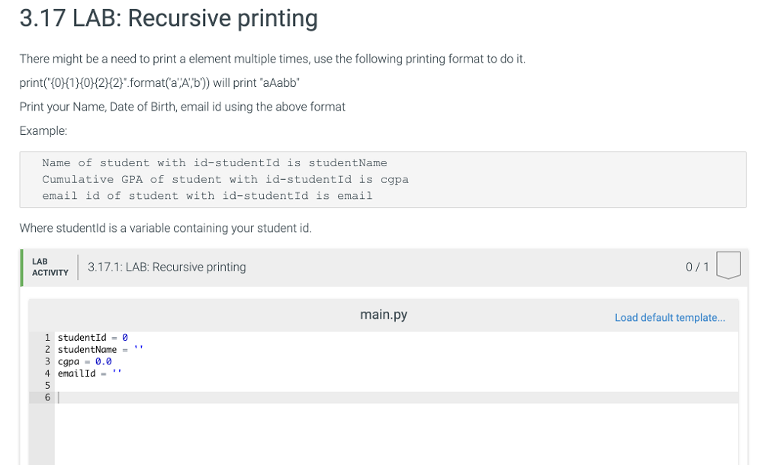Click the lab title 3.17.1: LAB: Recursive printing
Screen dimensions: 781x465
point(166,267)
